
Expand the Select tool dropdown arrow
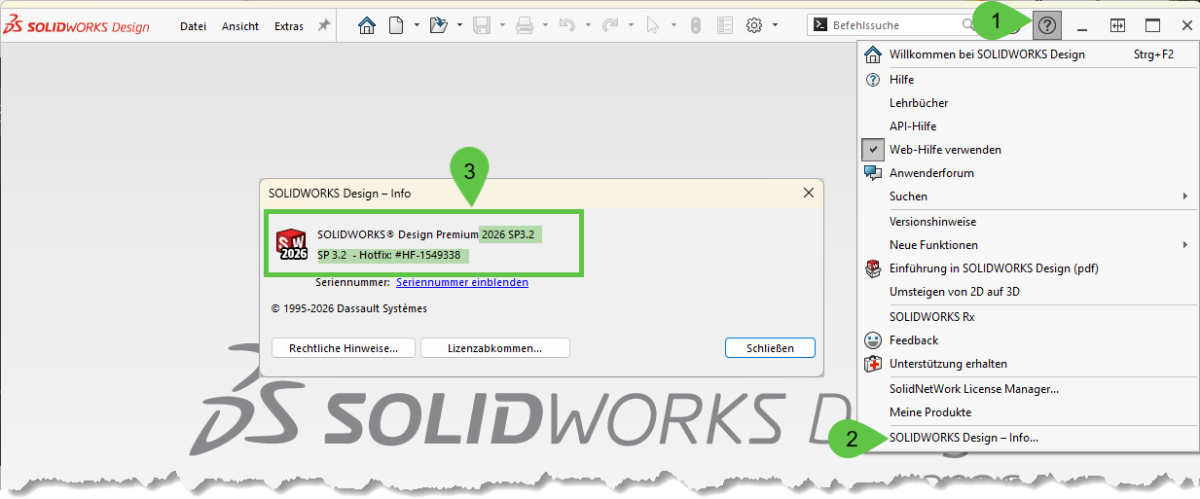point(673,26)
